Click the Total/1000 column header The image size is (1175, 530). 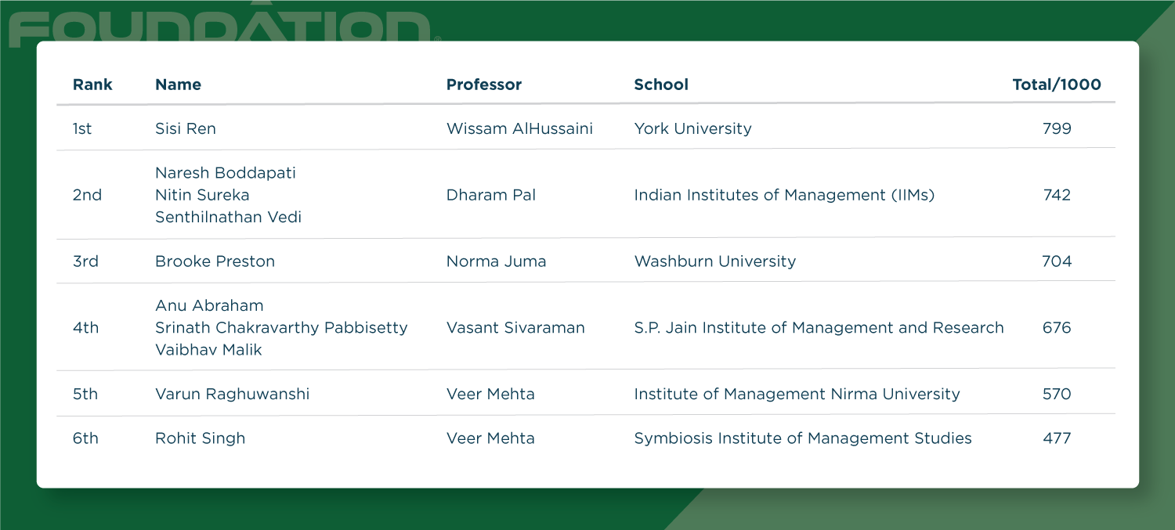point(1056,85)
